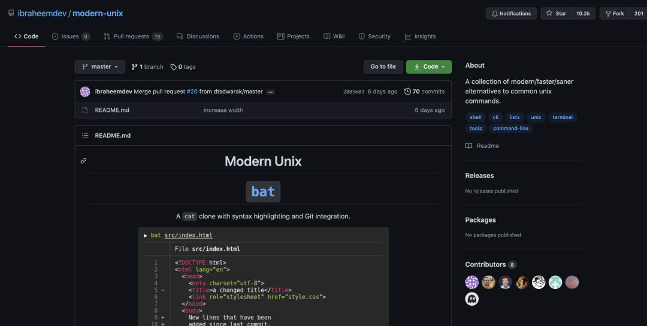This screenshot has width=647, height=326.
Task: Open the ibraheemdev commit author link
Action: (x=113, y=92)
